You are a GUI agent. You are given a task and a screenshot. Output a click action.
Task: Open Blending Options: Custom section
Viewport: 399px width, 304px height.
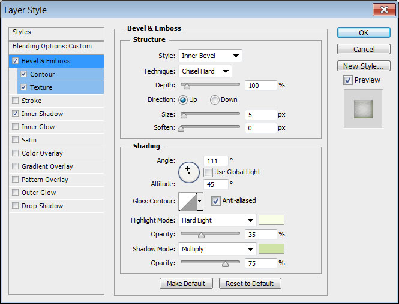click(52, 46)
